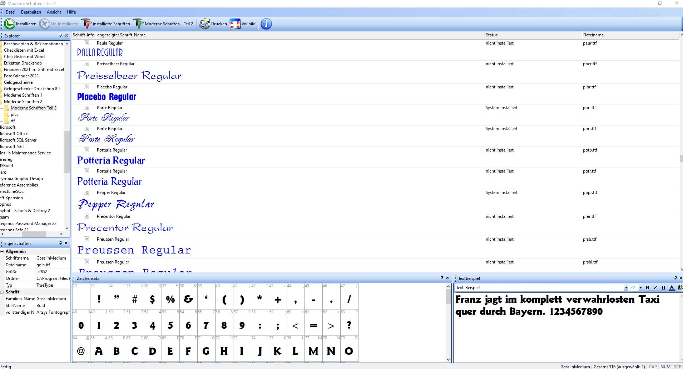Viewport: 683px width, 369px height.
Task: Select the FotoKalender 2022 folder in Explorer
Action: 21,76
